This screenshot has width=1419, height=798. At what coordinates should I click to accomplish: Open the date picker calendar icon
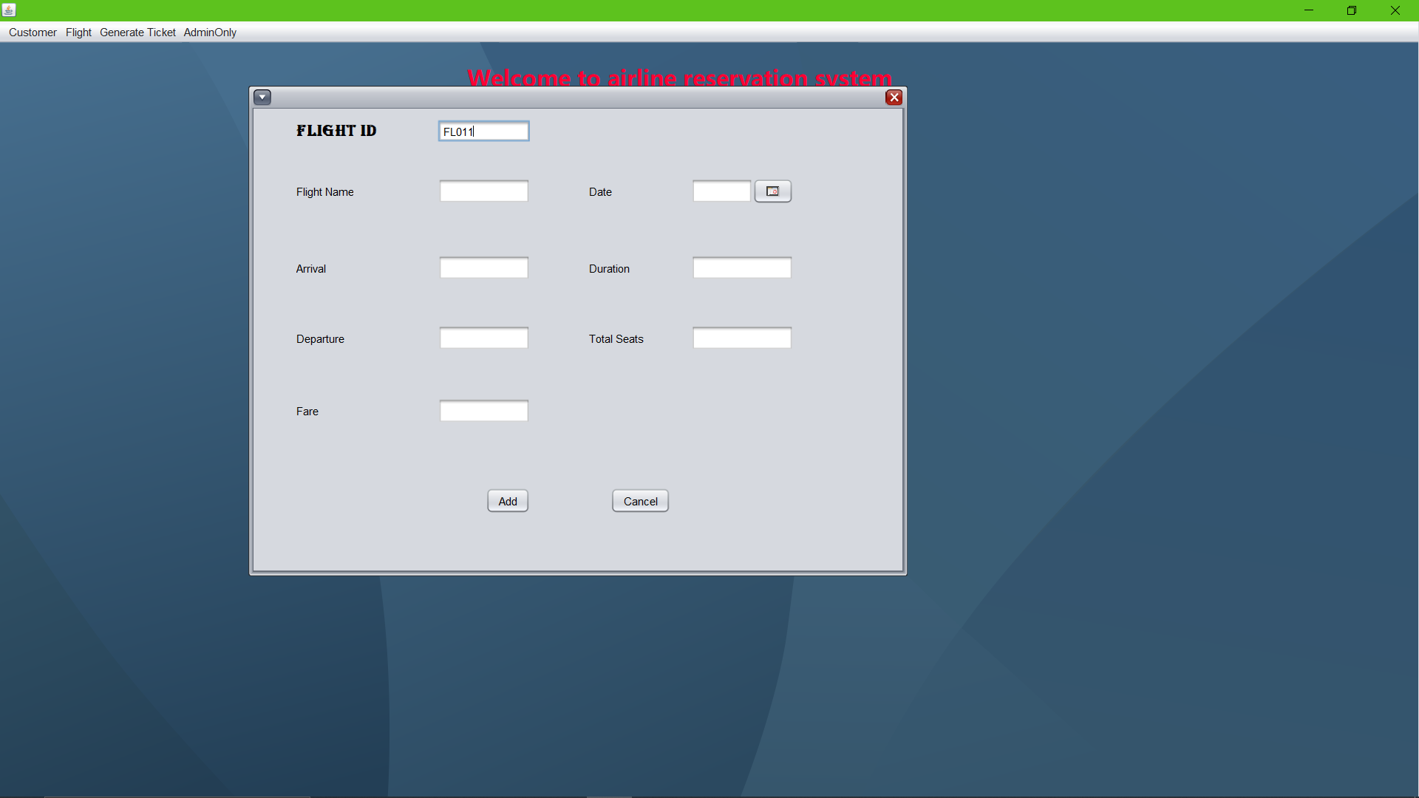(x=772, y=191)
